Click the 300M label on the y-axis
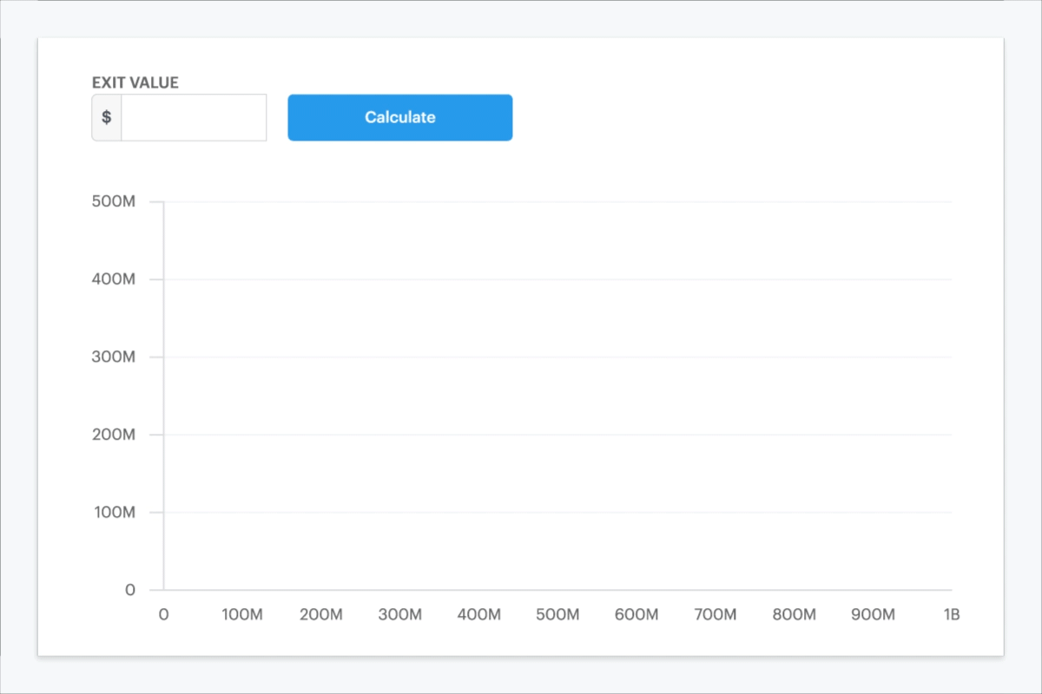The width and height of the screenshot is (1042, 694). (113, 357)
